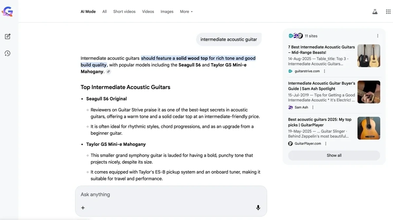Switch to the Images tab
The width and height of the screenshot is (393, 220).
click(167, 11)
